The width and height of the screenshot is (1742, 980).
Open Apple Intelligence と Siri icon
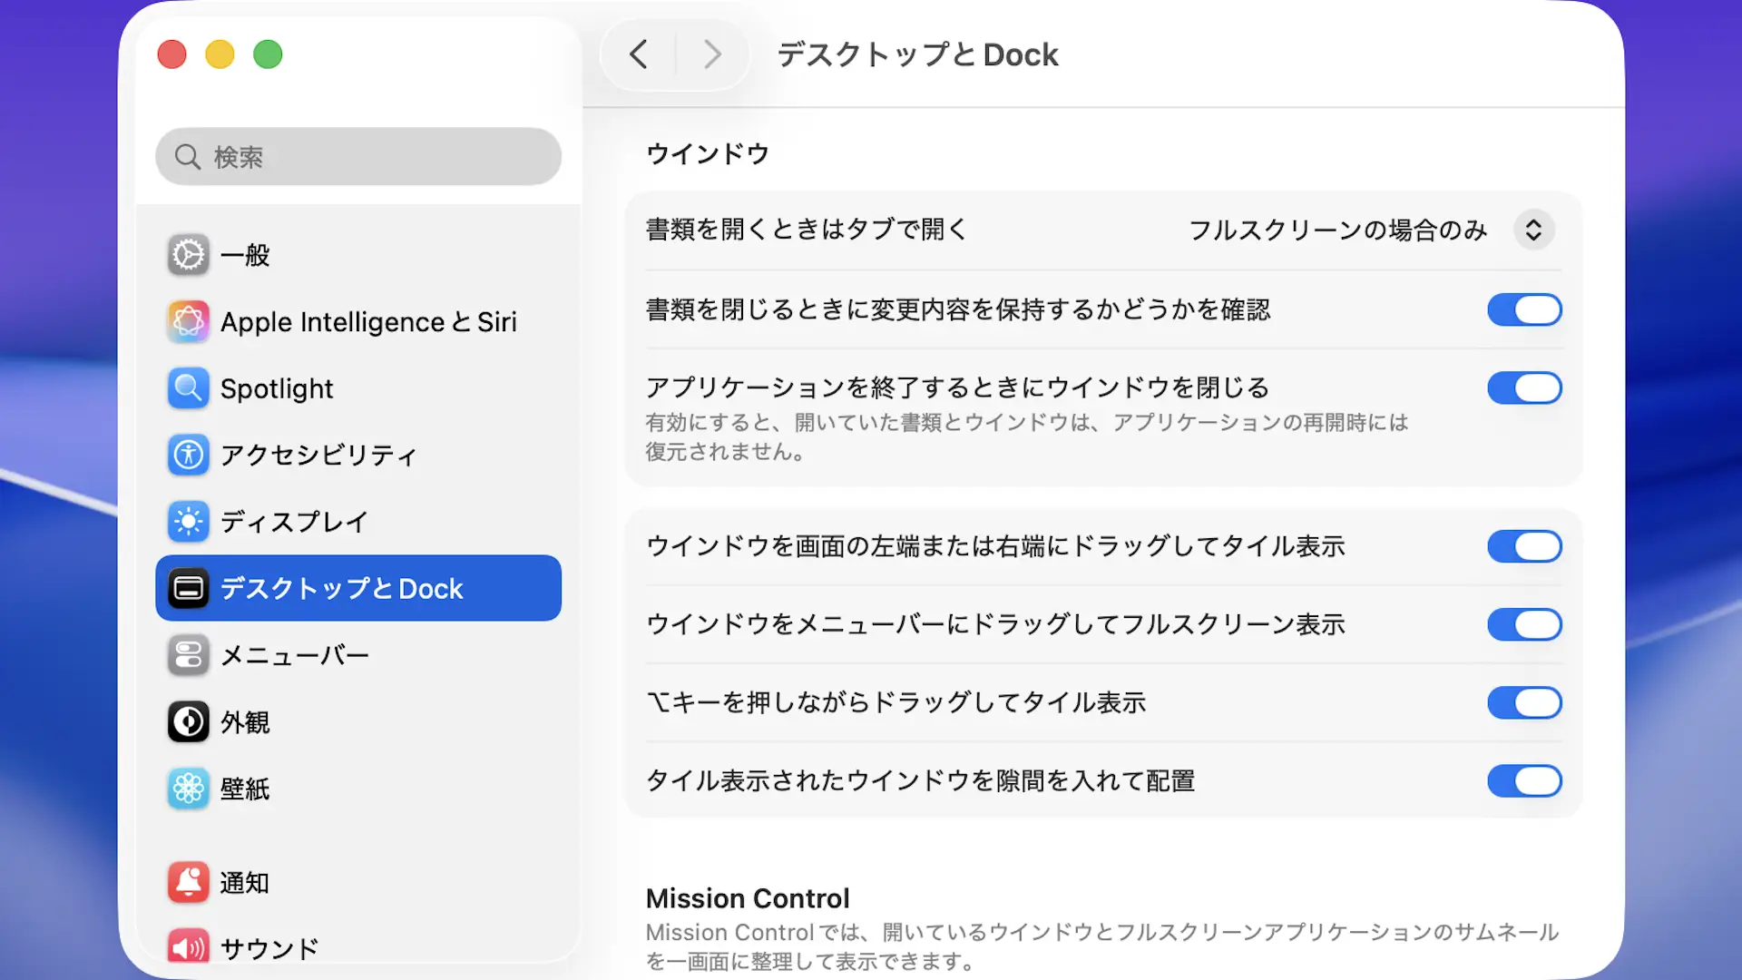[189, 321]
